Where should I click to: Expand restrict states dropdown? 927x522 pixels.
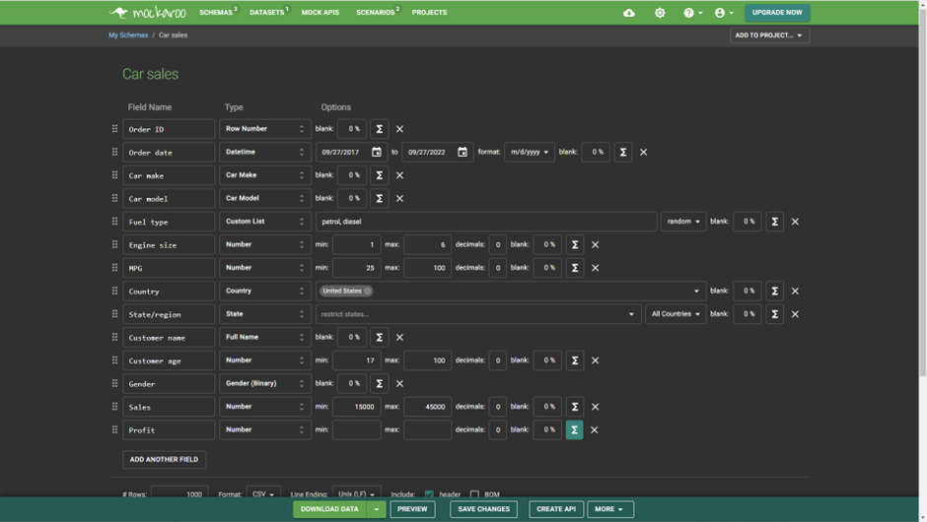click(x=631, y=314)
